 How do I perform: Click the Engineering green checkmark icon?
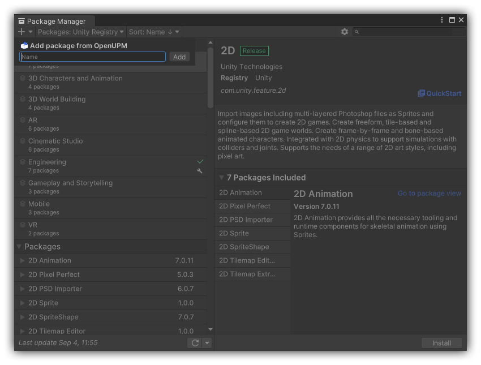[x=200, y=161]
